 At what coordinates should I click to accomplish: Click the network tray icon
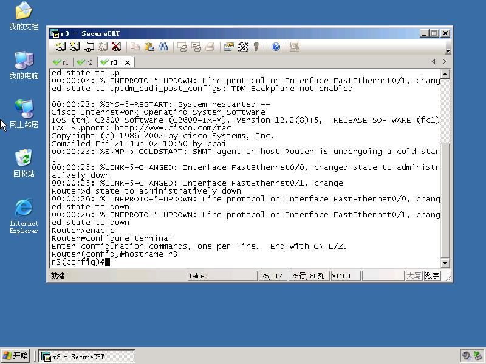pyautogui.click(x=477, y=356)
